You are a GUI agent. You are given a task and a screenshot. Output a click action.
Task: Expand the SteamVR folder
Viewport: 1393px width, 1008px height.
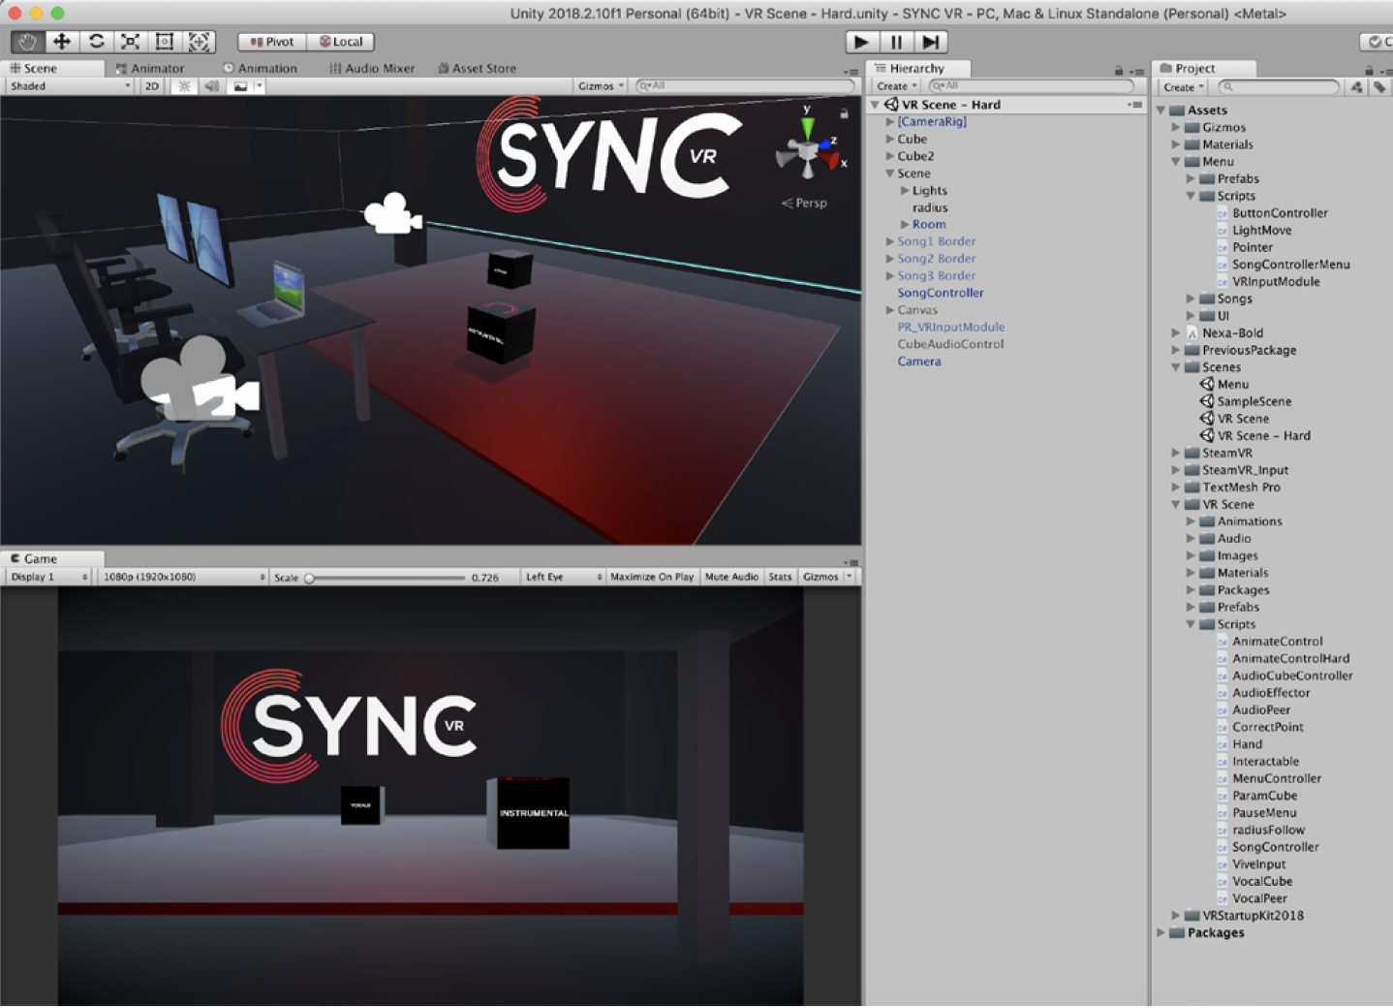[x=1175, y=453]
